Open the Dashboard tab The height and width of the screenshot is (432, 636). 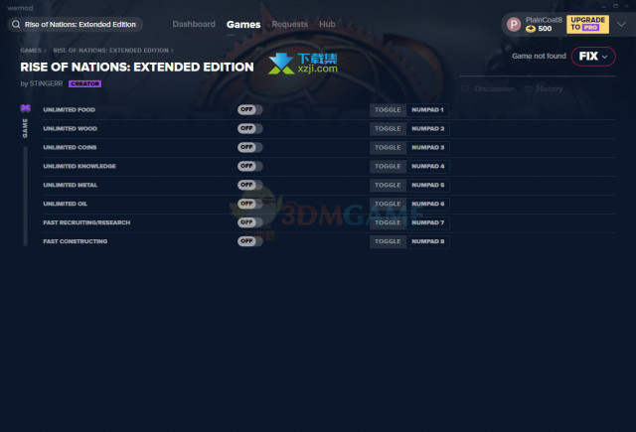pos(194,24)
